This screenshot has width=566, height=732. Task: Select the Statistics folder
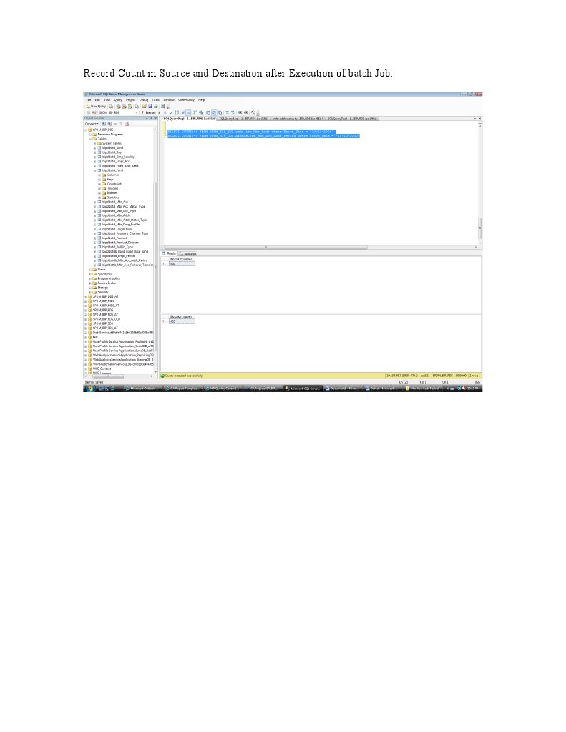[113, 197]
